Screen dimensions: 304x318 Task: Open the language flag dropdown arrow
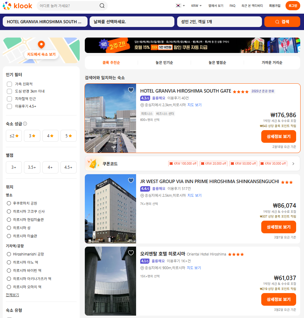[x=184, y=6]
